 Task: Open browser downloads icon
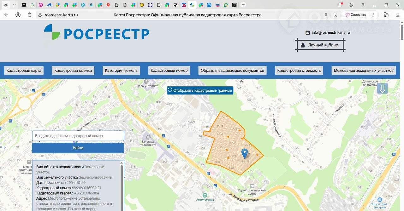pyautogui.click(x=398, y=15)
